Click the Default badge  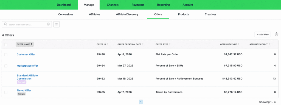tap(21, 82)
